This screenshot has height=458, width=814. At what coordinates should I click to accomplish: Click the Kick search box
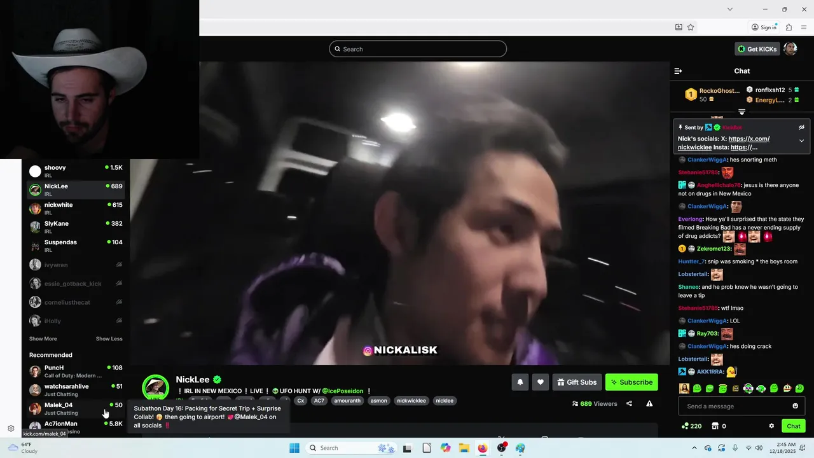418,49
